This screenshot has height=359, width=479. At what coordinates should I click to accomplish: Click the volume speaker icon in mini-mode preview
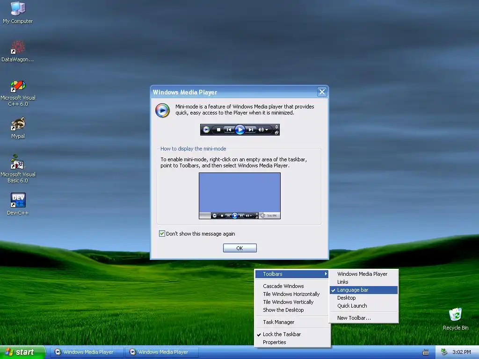click(x=261, y=130)
